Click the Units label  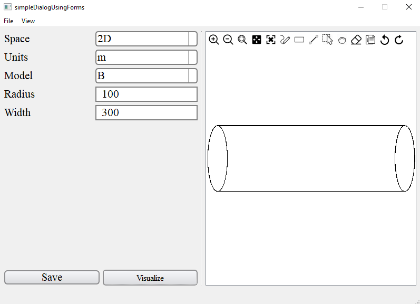coord(16,57)
